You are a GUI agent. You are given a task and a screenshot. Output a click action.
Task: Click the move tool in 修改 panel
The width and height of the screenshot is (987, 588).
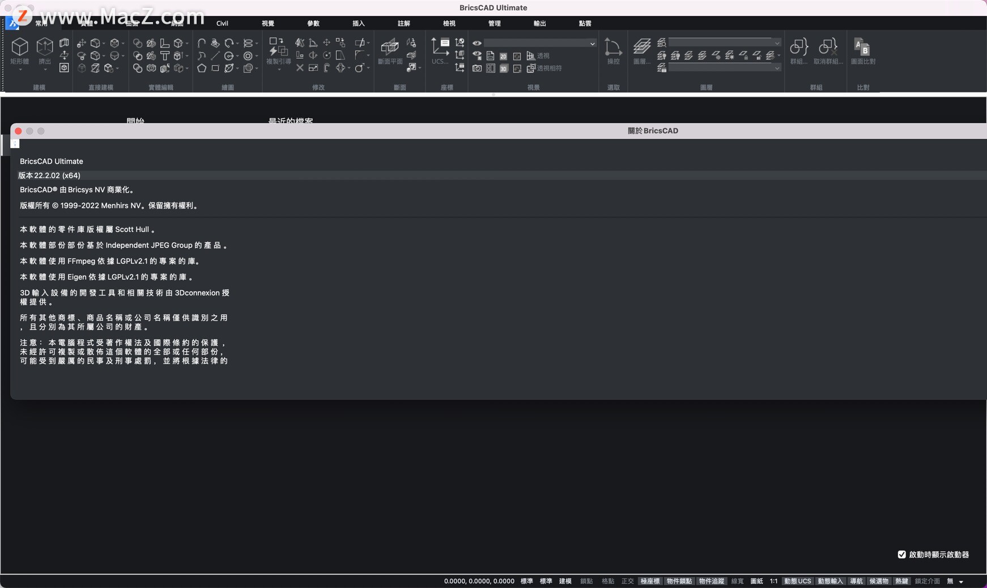327,43
